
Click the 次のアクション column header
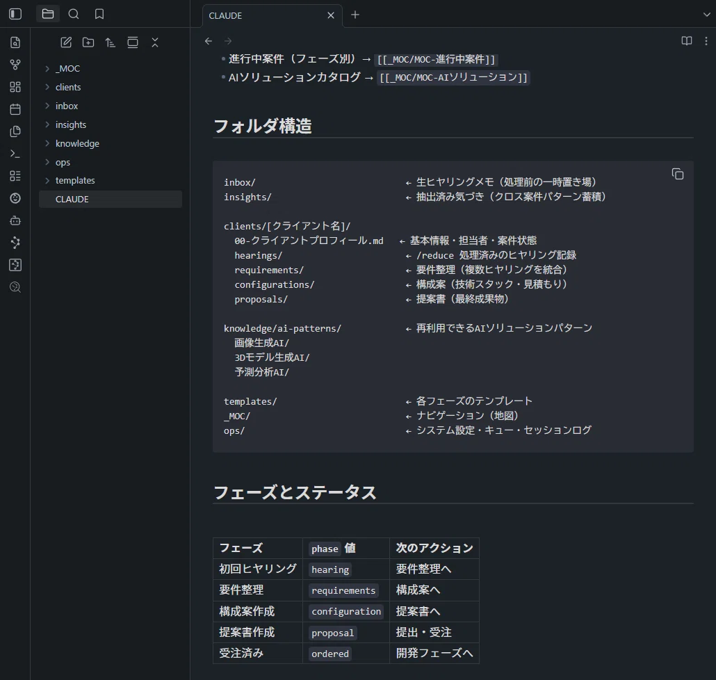[434, 548]
